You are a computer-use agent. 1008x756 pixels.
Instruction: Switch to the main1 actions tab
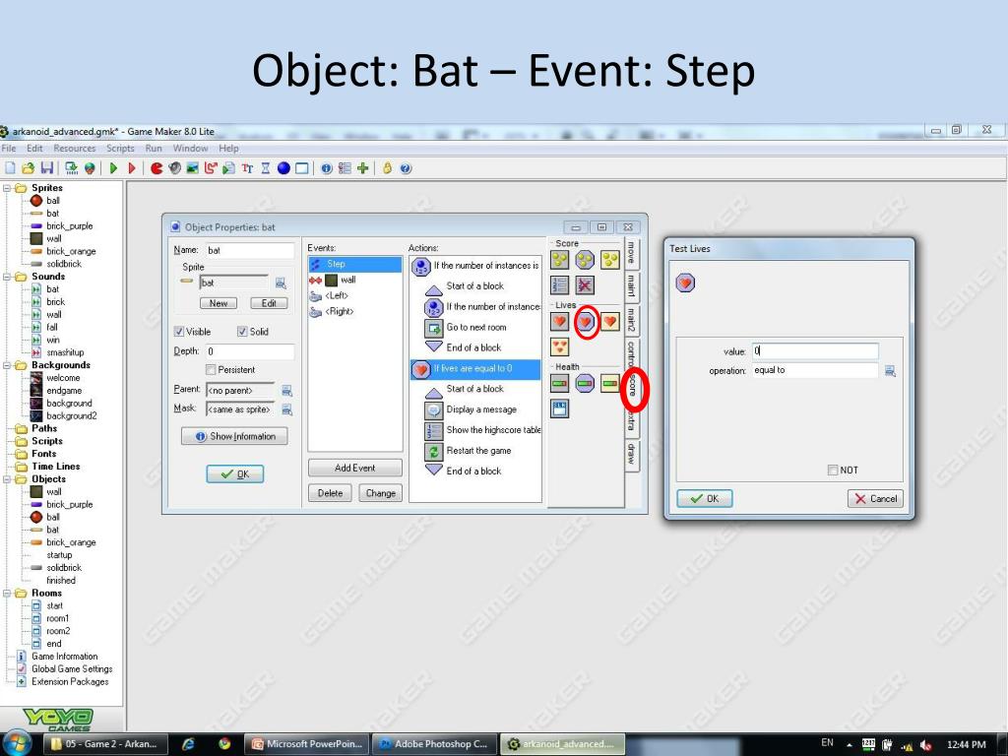632,285
